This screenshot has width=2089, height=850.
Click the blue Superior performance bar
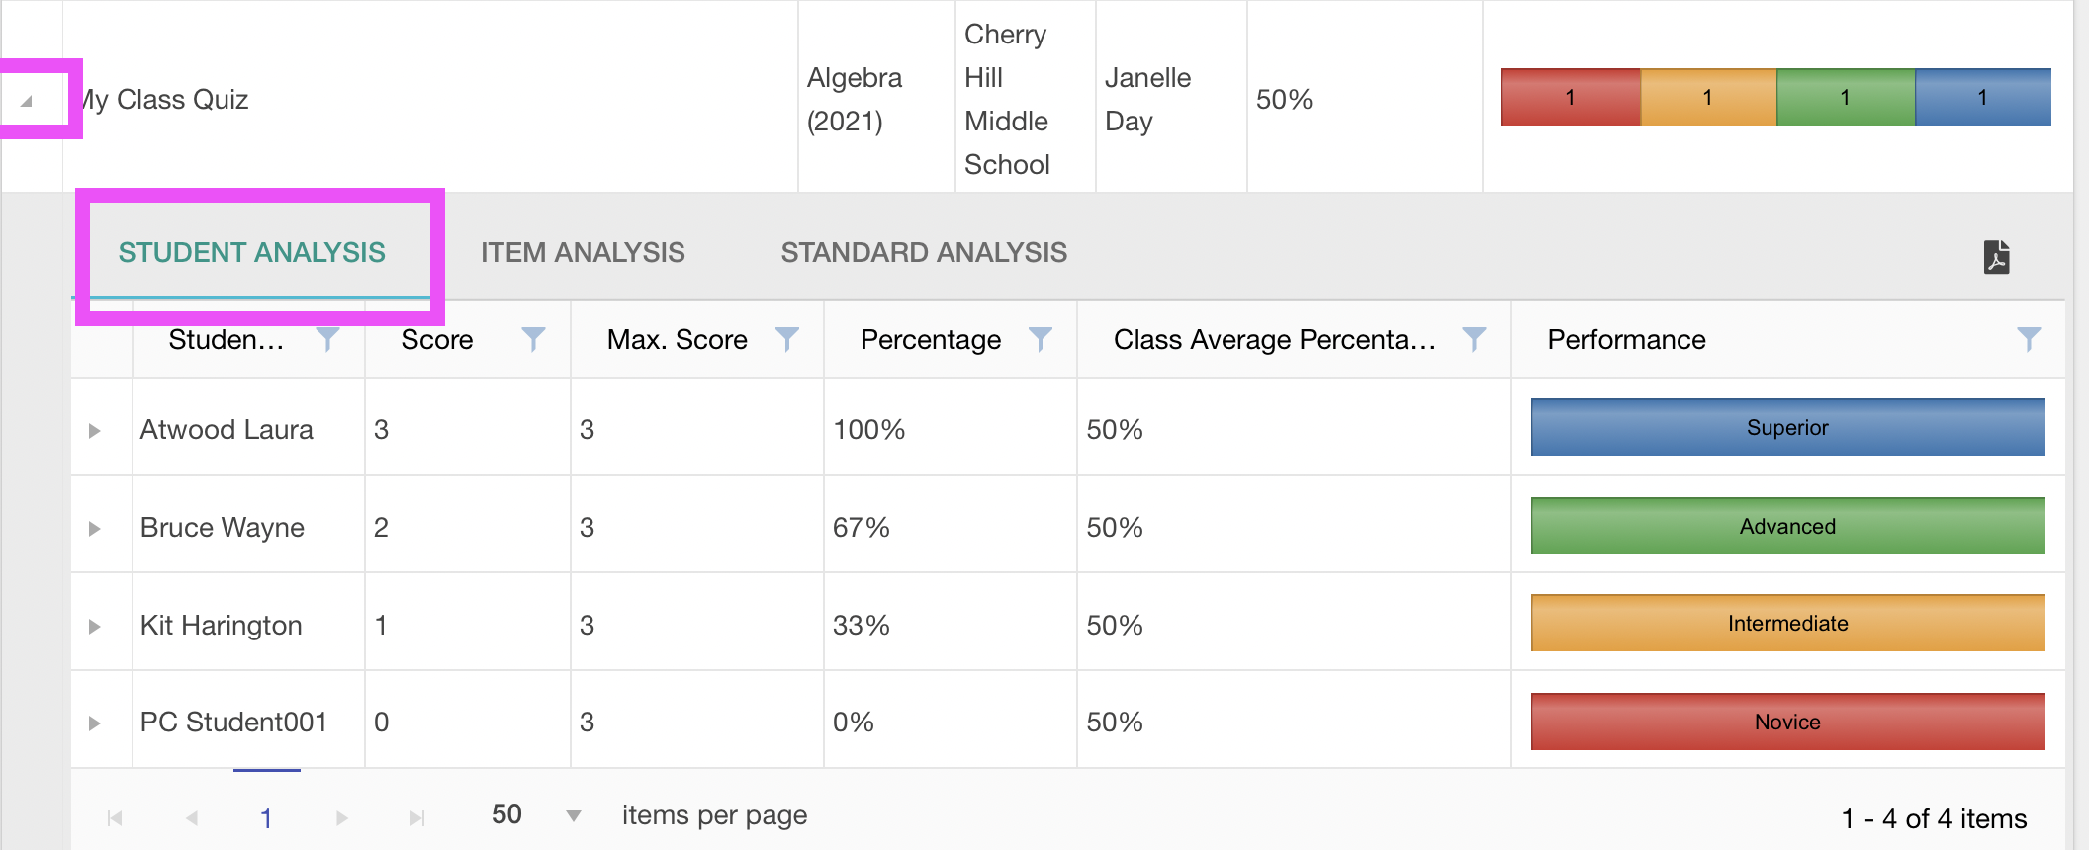pyautogui.click(x=1787, y=427)
